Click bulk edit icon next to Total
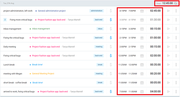The height and width of the screenshot is (97, 180). coord(176,3)
